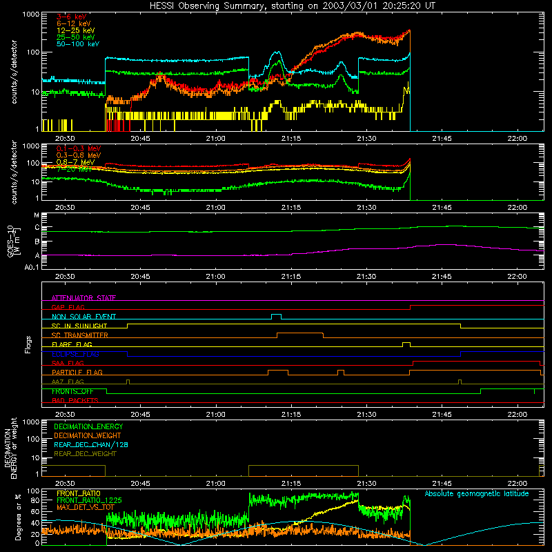
Task: Select the 6-12 keV legend label
Action: (x=74, y=23)
